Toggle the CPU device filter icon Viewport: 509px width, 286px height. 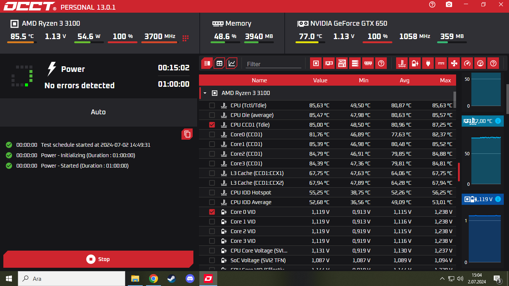(x=316, y=63)
